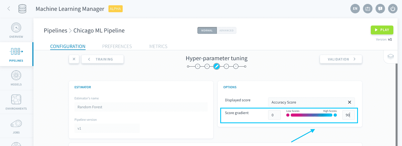This screenshot has height=146, width=402.
Task: Close the configuration step with X button
Action: (74, 59)
